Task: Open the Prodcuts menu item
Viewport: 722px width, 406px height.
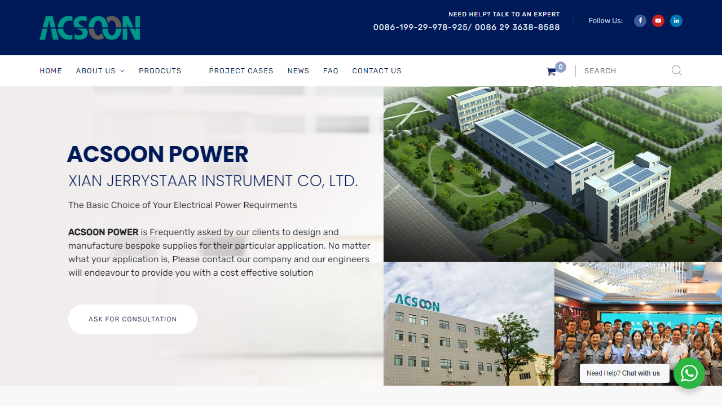Action: (160, 71)
